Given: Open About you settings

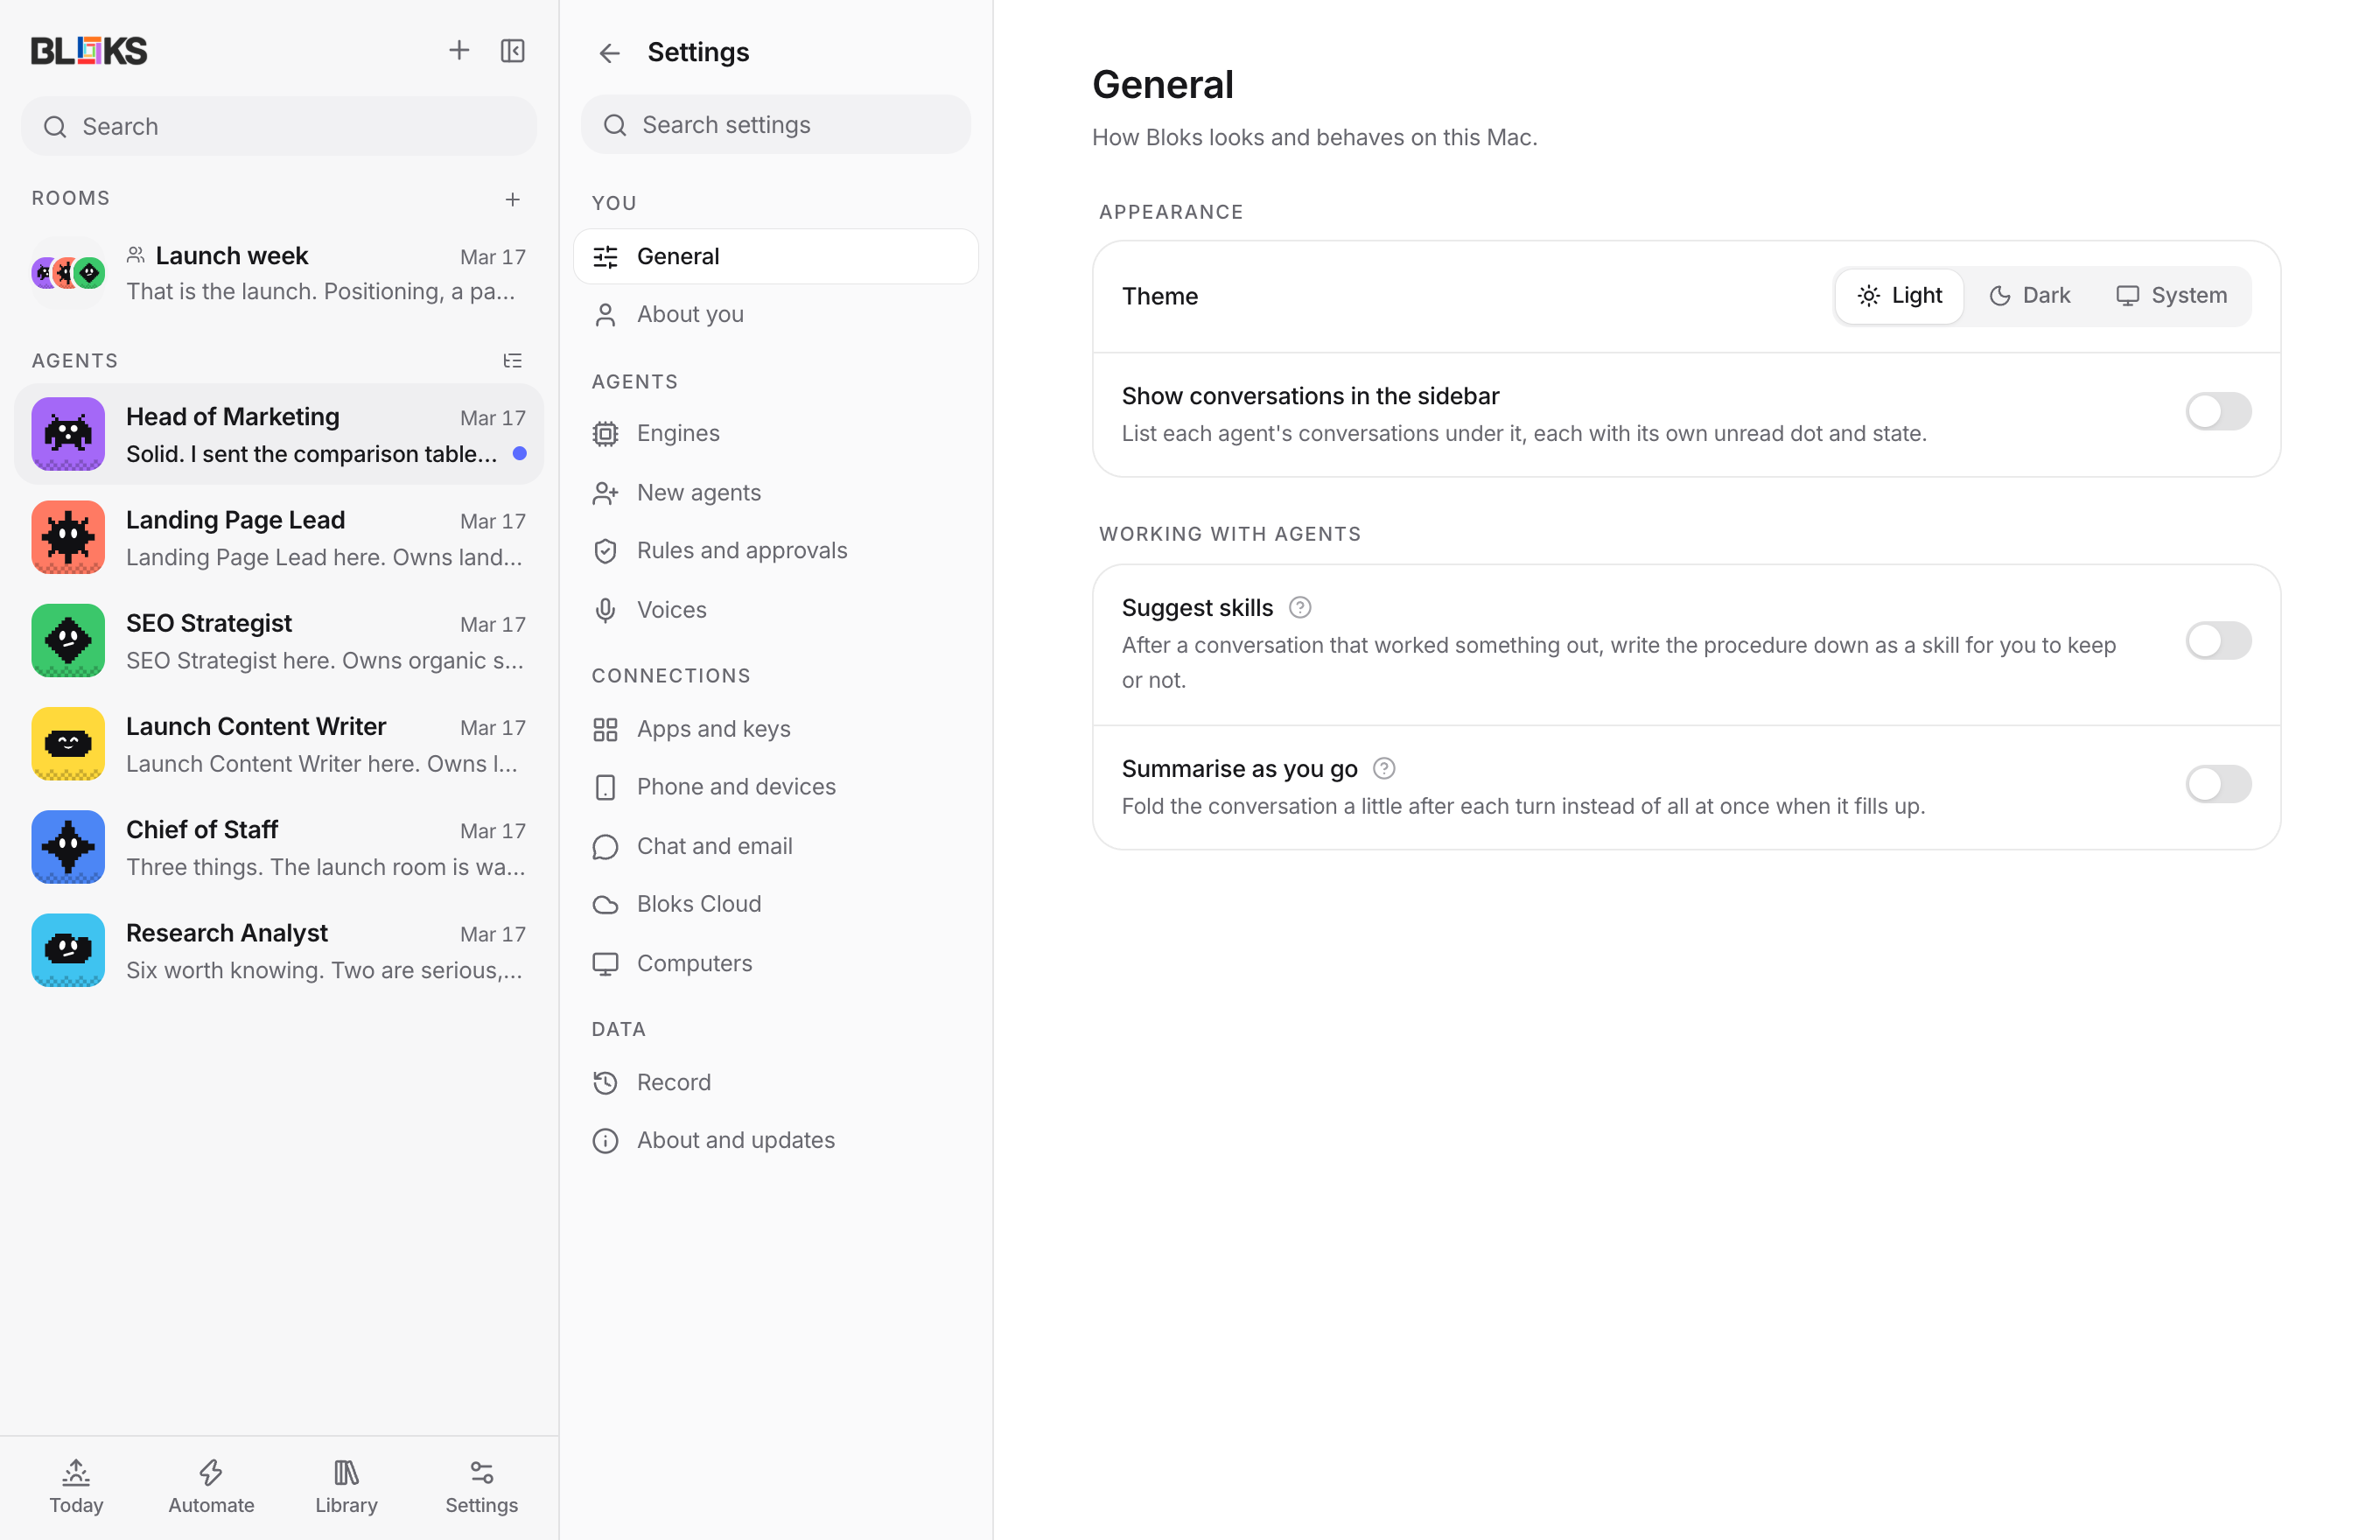Looking at the screenshot, I should [776, 314].
